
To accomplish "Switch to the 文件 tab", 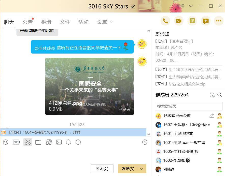I will (65, 22).
